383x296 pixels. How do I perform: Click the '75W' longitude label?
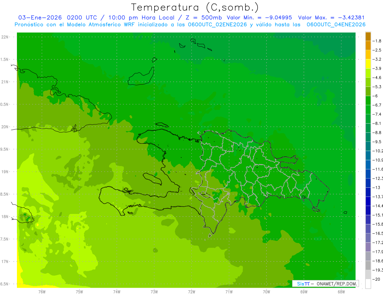pyautogui.click(x=79, y=292)
